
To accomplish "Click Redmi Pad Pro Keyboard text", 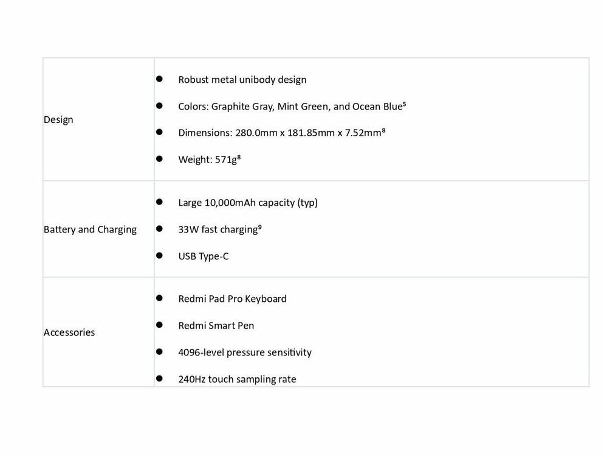I will coord(232,299).
